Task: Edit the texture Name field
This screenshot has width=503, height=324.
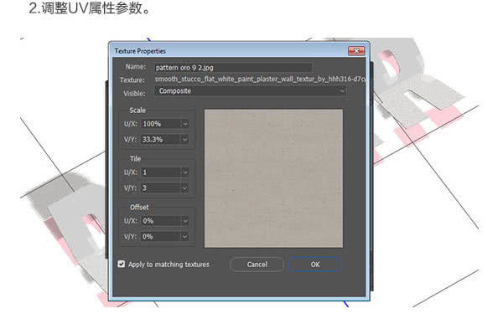Action: [x=233, y=68]
